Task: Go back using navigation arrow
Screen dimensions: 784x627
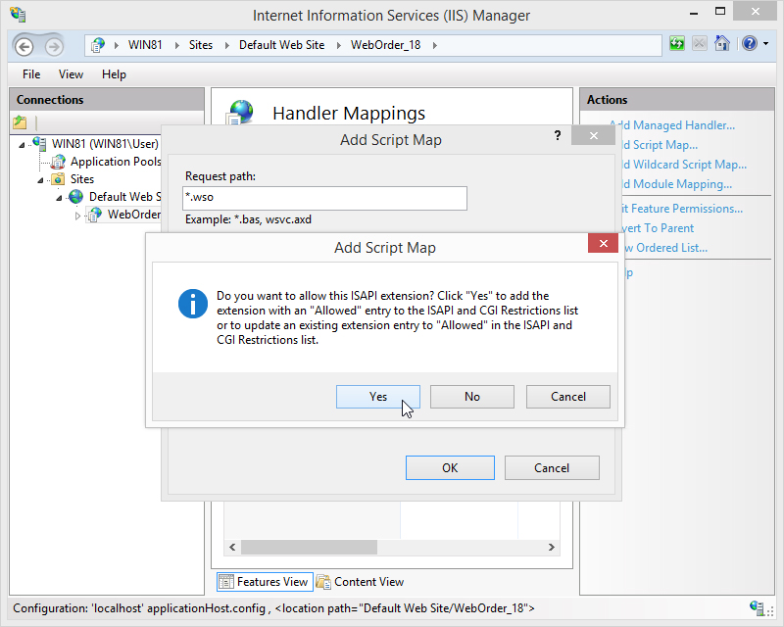Action: click(x=24, y=46)
